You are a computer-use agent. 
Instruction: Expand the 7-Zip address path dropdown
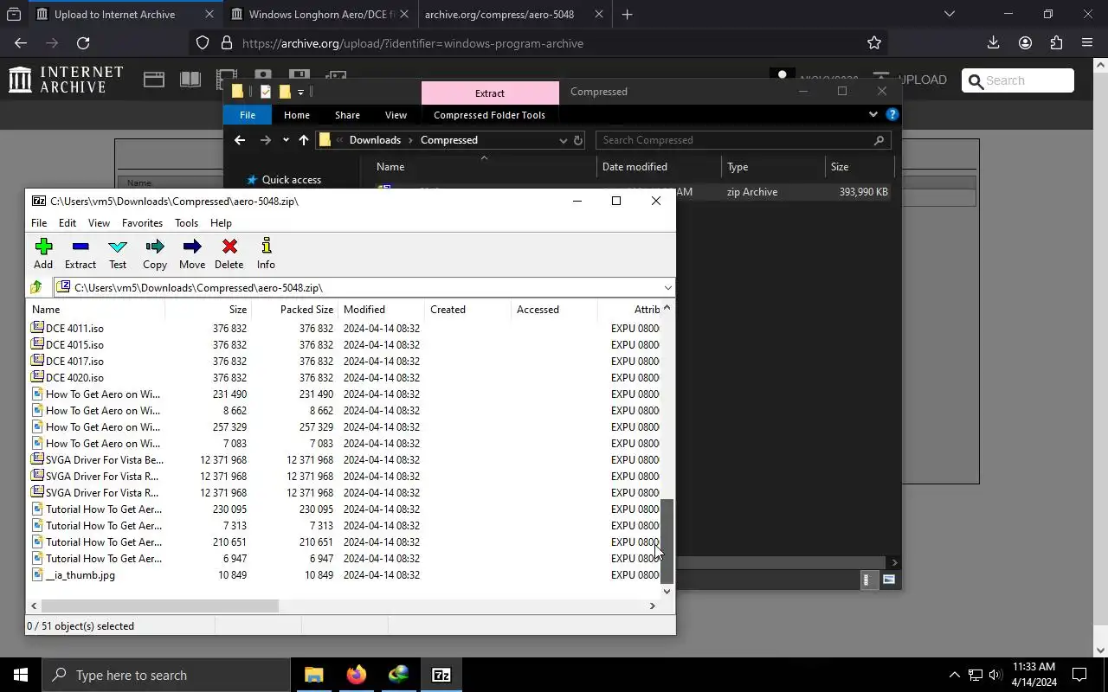667,287
